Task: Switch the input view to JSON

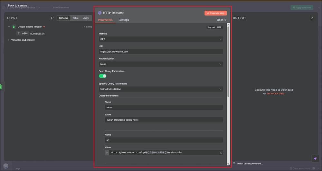Action: [x=86, y=18]
